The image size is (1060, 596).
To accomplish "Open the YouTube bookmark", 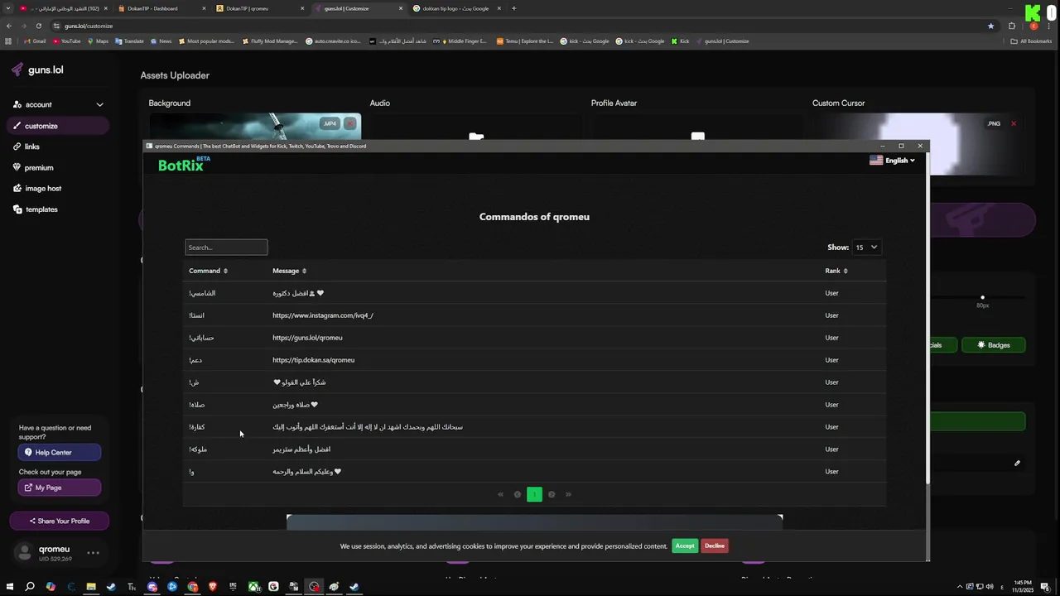I will (x=66, y=41).
